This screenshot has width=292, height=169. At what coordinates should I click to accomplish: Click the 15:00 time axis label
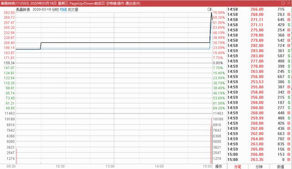point(208,166)
